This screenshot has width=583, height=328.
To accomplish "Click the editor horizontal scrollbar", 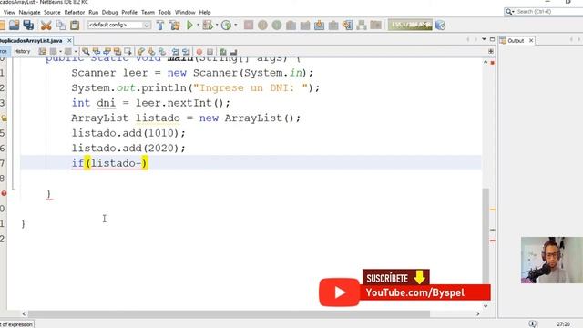I will pyautogui.click(x=229, y=313).
